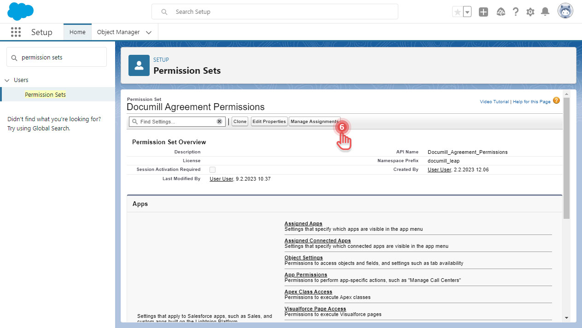The image size is (582, 328).
Task: Expand the Object Manager tab dropdown
Action: point(148,33)
